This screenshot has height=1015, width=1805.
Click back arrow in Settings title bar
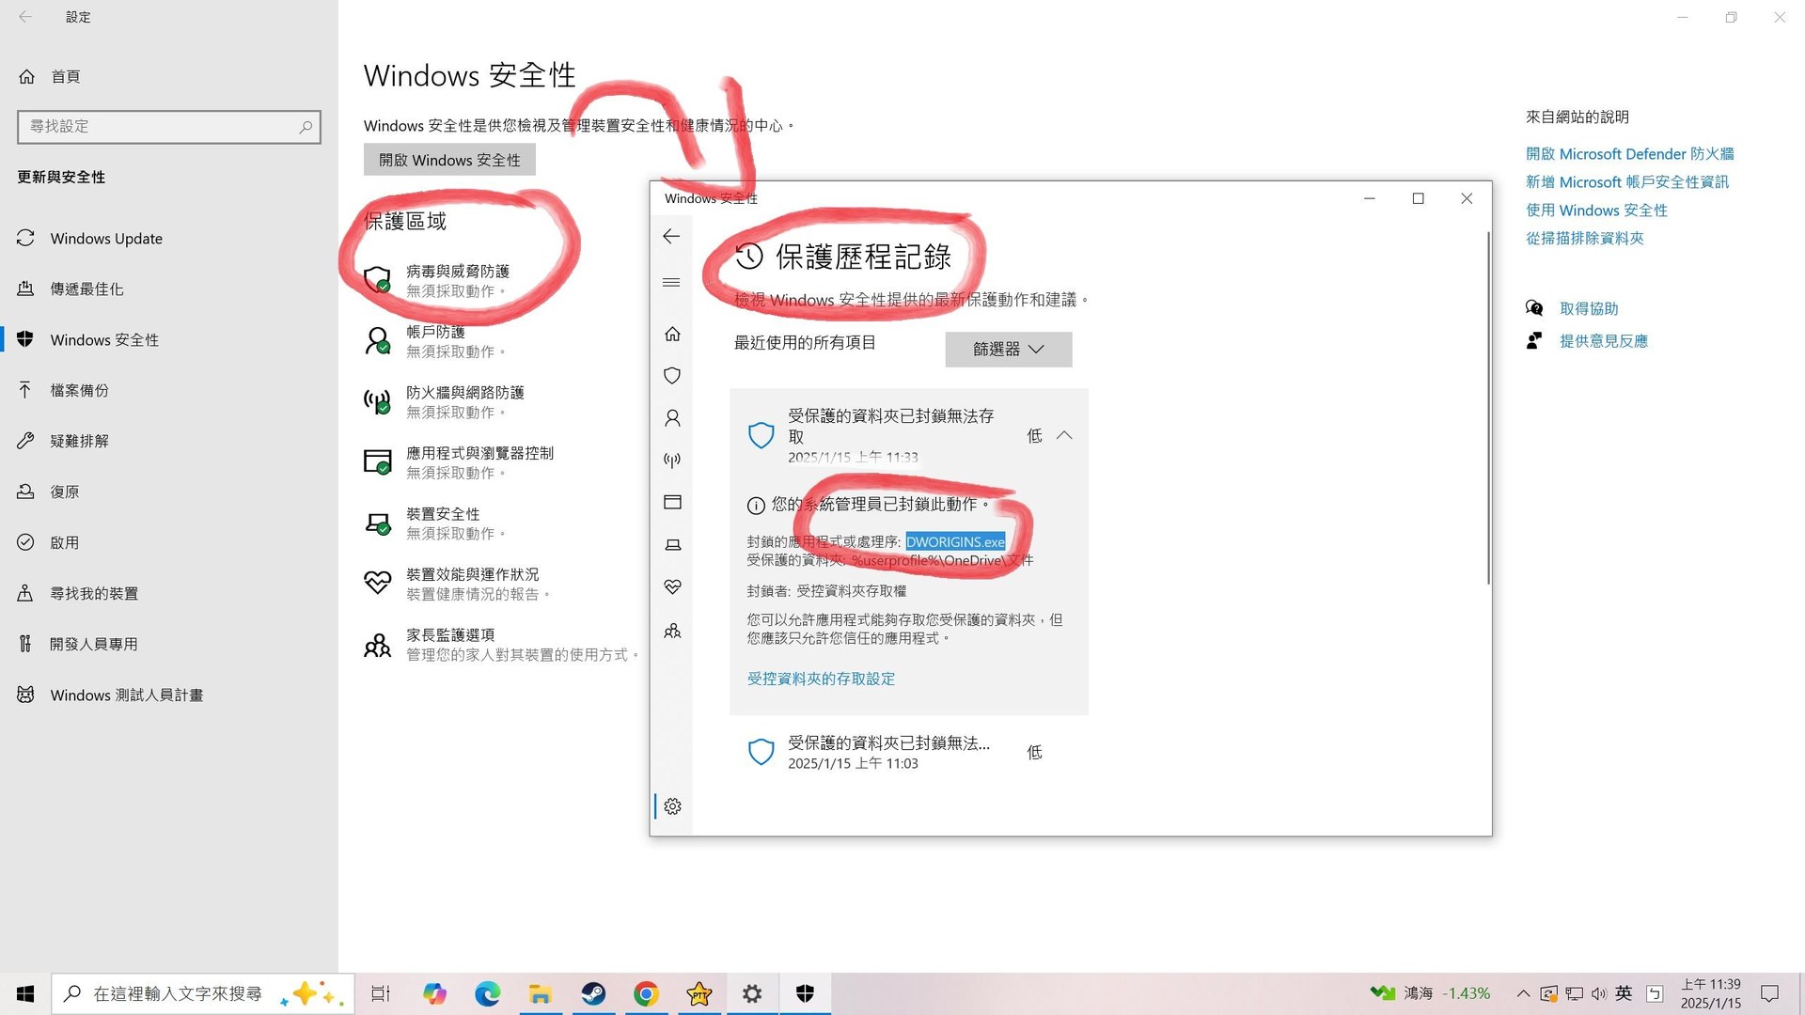[25, 17]
